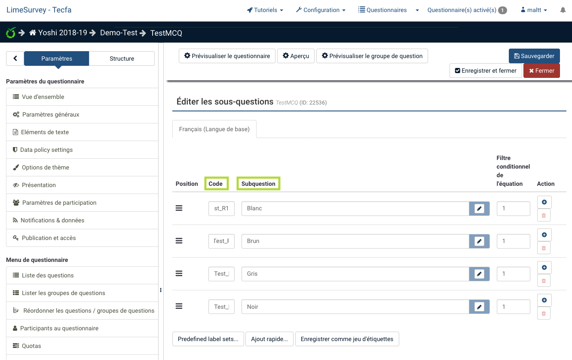
Task: Delete the Noir subquestion trash icon
Action: click(x=544, y=313)
